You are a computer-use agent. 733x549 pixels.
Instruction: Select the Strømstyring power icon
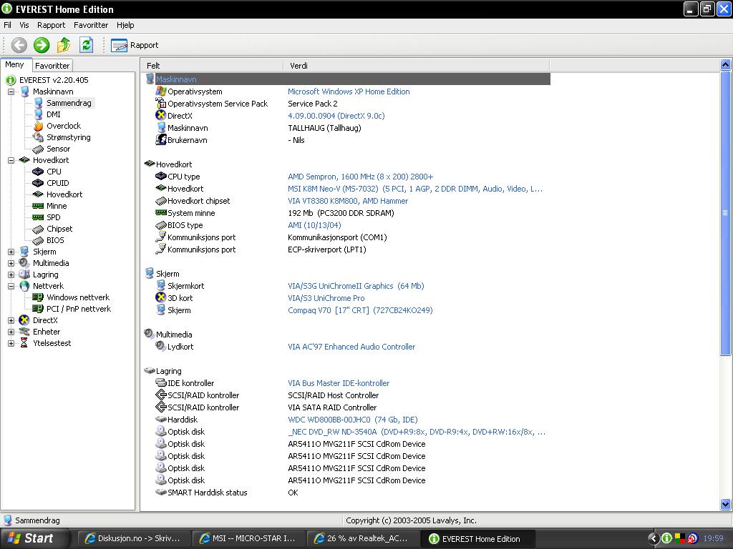[x=39, y=137]
